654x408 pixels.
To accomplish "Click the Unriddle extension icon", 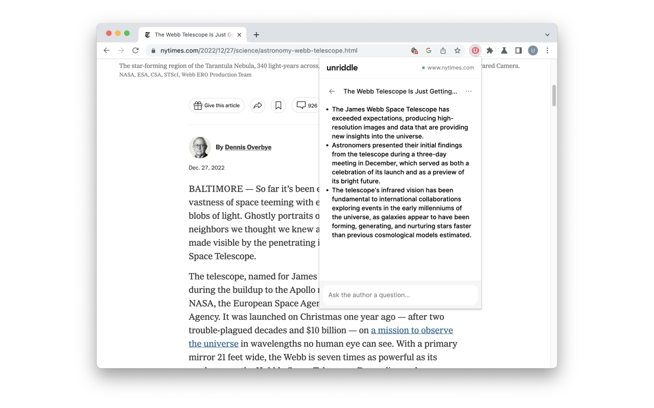I will pos(475,50).
